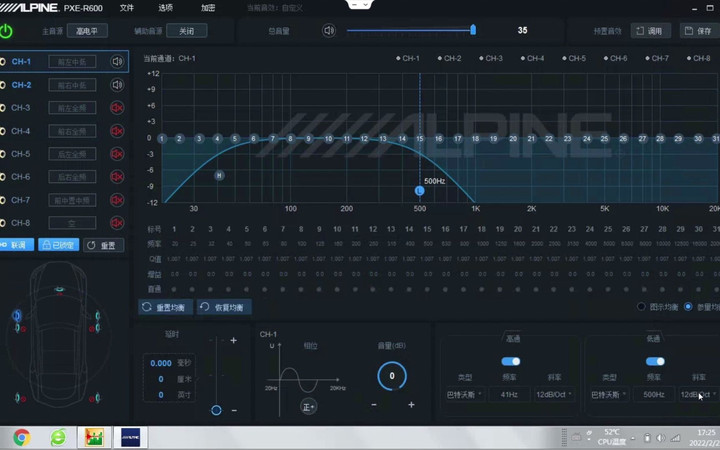Viewport: 720px width, 450px height.
Task: Open Google Chrome from the taskbar
Action: coord(22,437)
